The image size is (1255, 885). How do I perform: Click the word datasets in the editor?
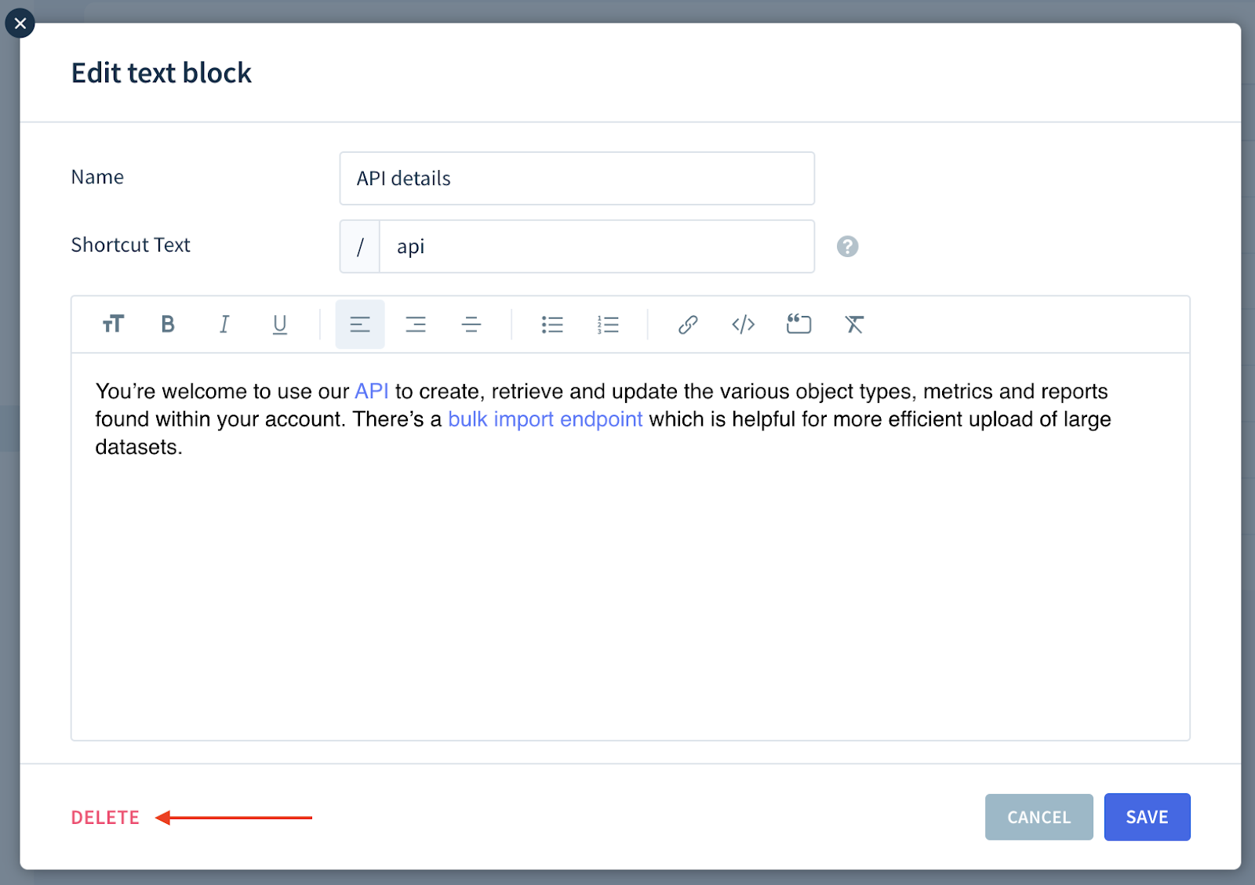click(138, 447)
